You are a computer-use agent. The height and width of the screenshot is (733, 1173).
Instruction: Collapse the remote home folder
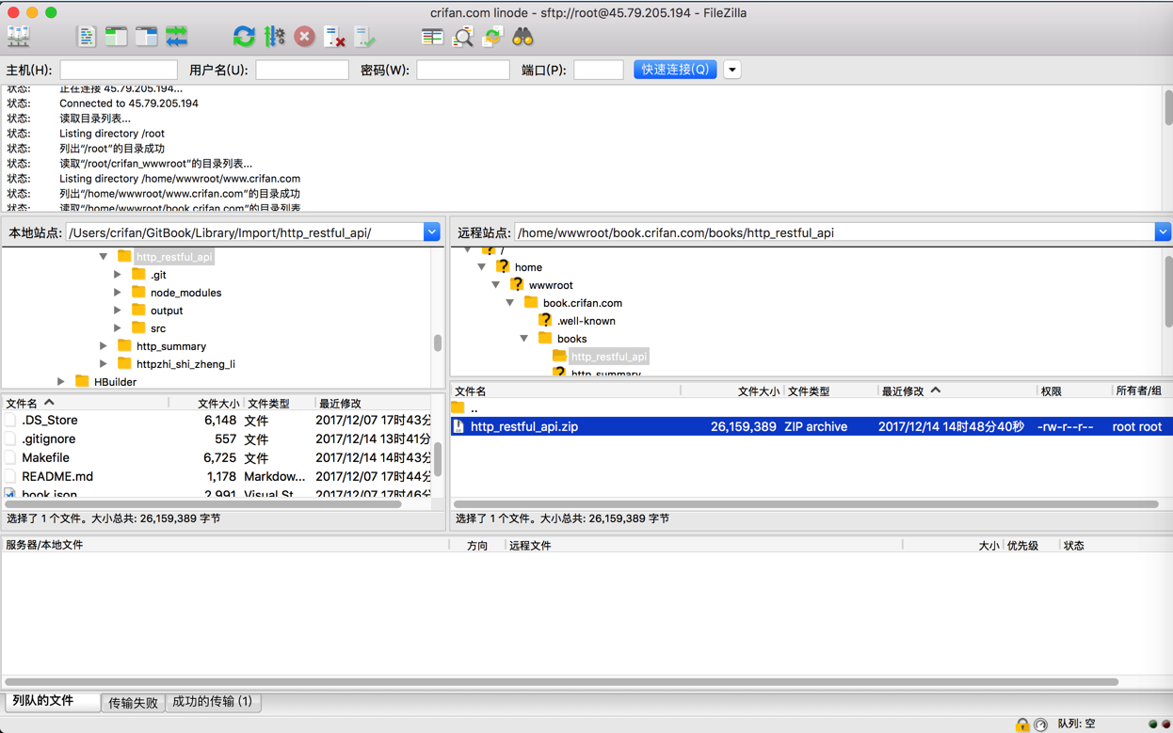tap(482, 267)
